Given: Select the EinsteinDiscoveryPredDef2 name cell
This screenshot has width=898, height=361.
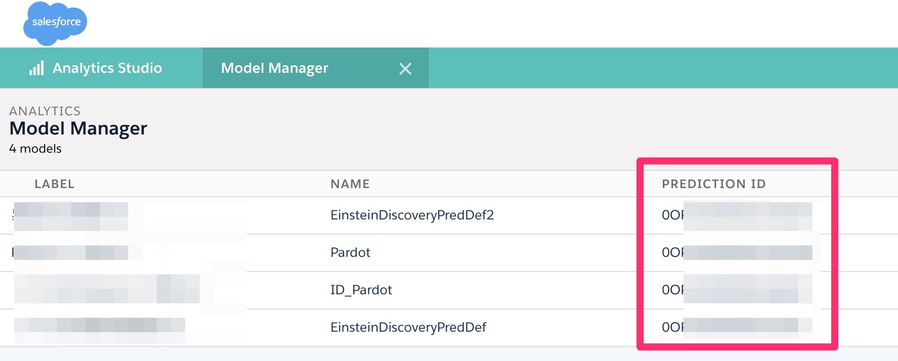Looking at the screenshot, I should click(x=412, y=215).
